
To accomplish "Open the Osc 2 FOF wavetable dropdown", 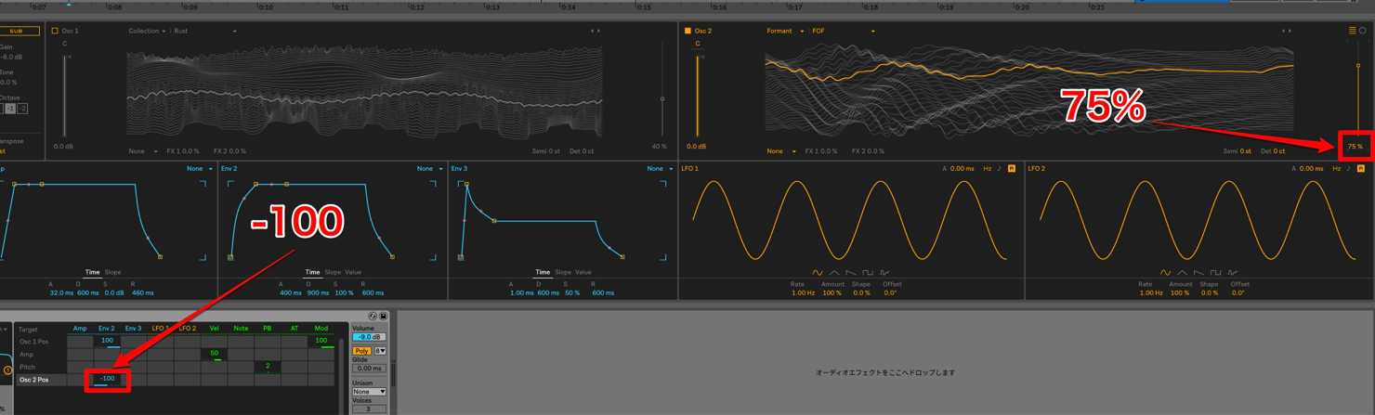I will coord(844,31).
